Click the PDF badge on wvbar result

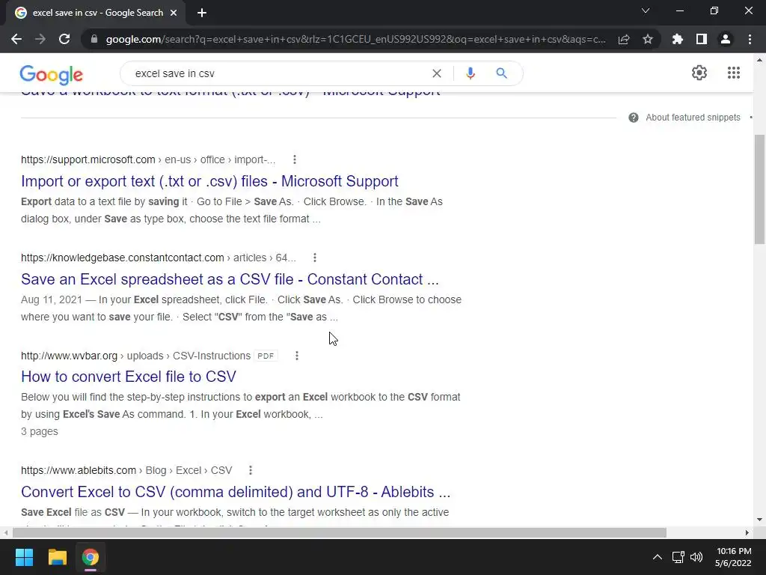266,356
